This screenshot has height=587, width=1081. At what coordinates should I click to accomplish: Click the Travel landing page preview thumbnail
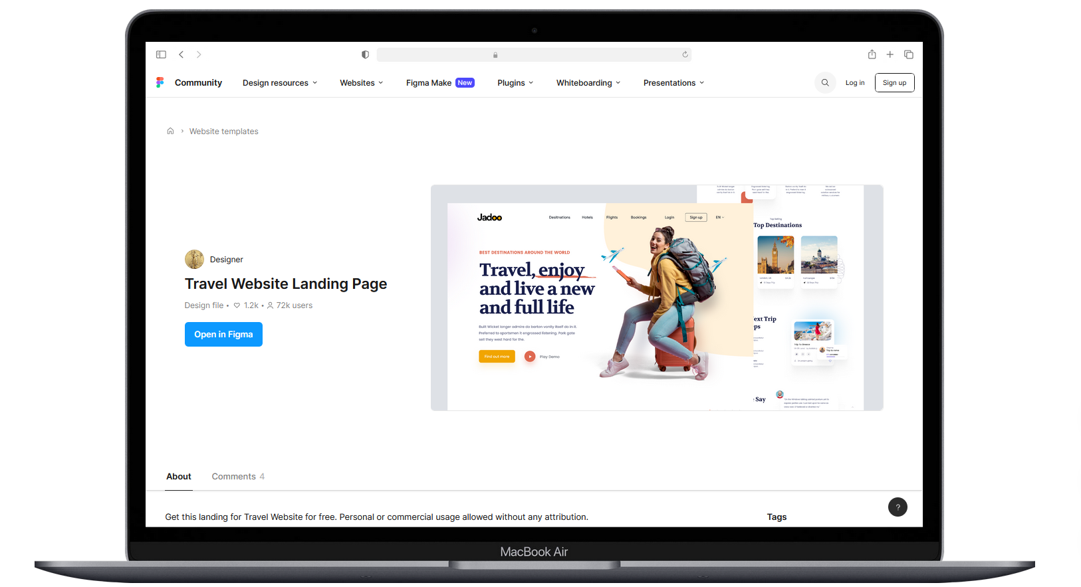(x=657, y=297)
